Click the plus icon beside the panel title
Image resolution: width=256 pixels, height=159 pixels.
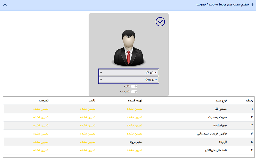252,5
